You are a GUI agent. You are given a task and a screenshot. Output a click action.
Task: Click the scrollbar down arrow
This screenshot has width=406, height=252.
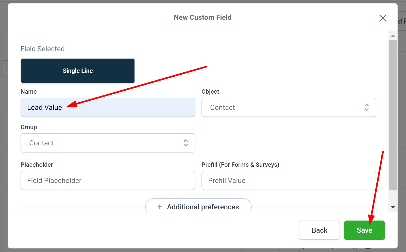pos(393,207)
